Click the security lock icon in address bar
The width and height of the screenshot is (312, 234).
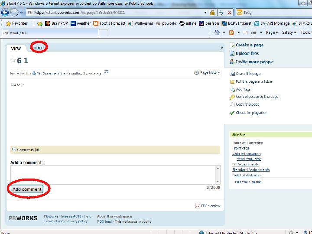212,13
